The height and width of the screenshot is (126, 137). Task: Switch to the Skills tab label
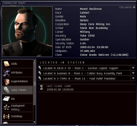tap(14, 64)
